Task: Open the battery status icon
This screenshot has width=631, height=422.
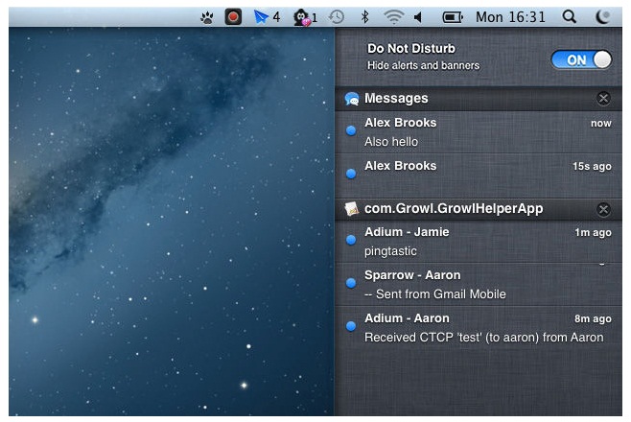Action: pyautogui.click(x=453, y=17)
